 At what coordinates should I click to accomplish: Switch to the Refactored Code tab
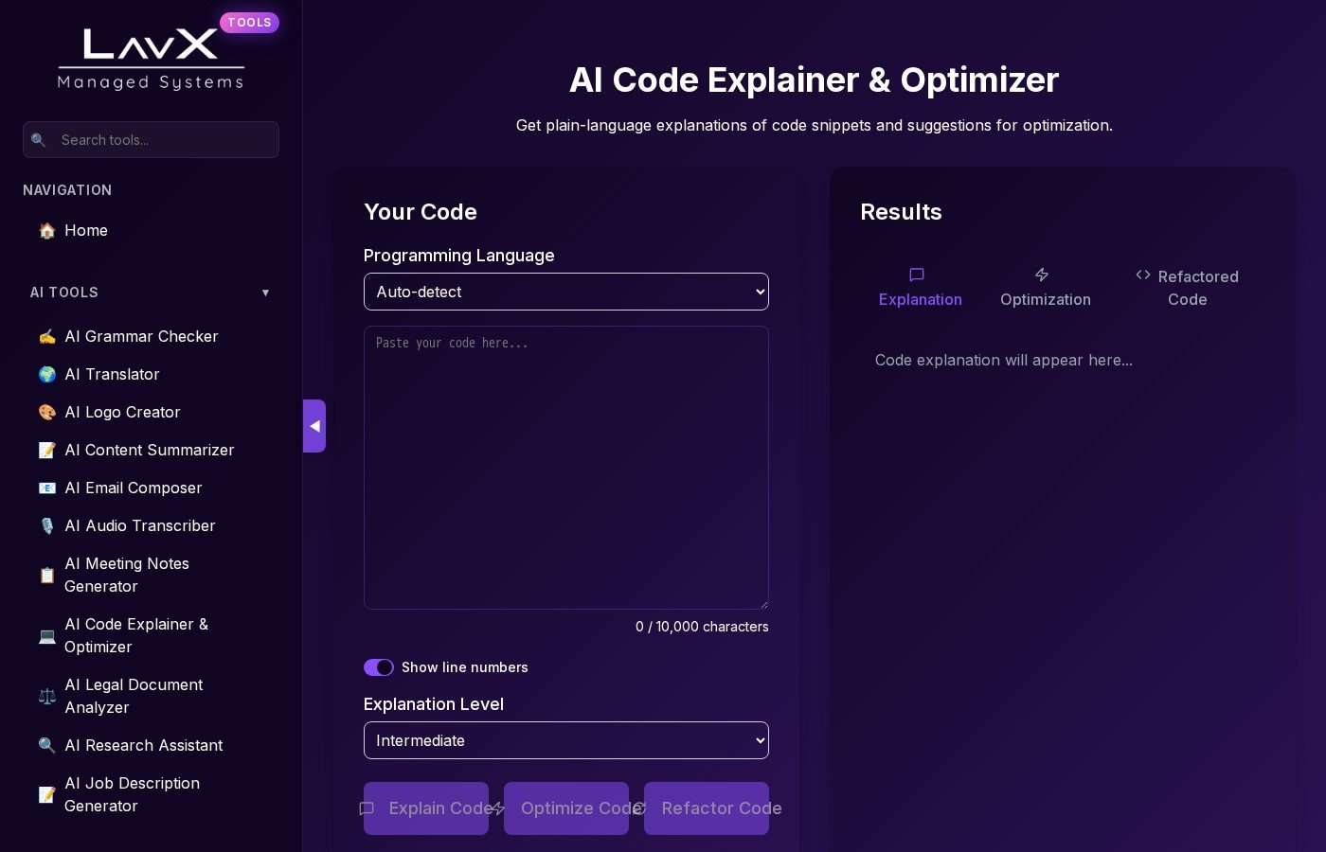[x=1187, y=288]
